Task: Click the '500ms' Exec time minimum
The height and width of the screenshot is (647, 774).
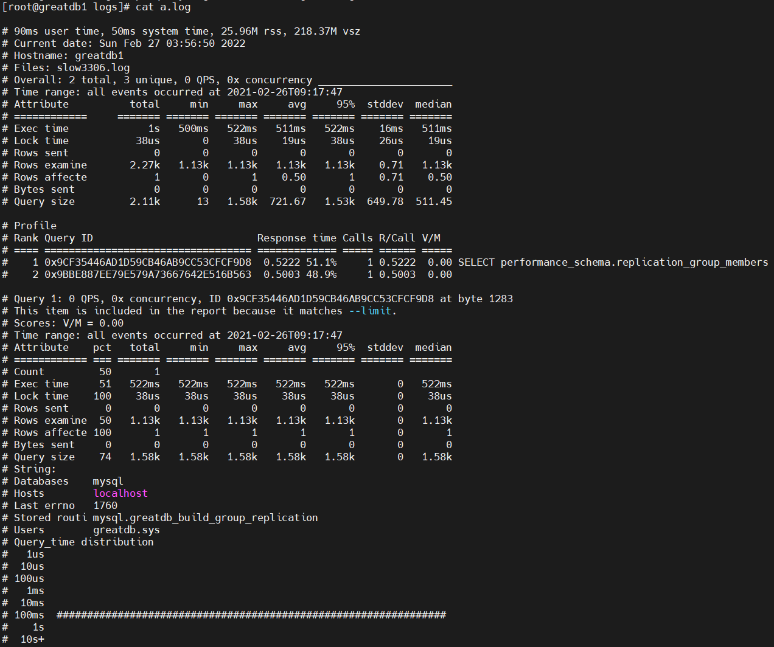Action: tap(193, 128)
